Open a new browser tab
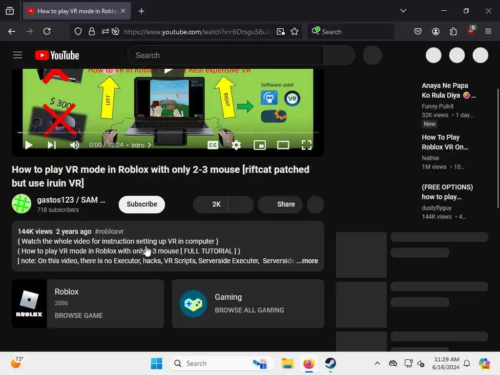This screenshot has width=500, height=375. click(141, 11)
